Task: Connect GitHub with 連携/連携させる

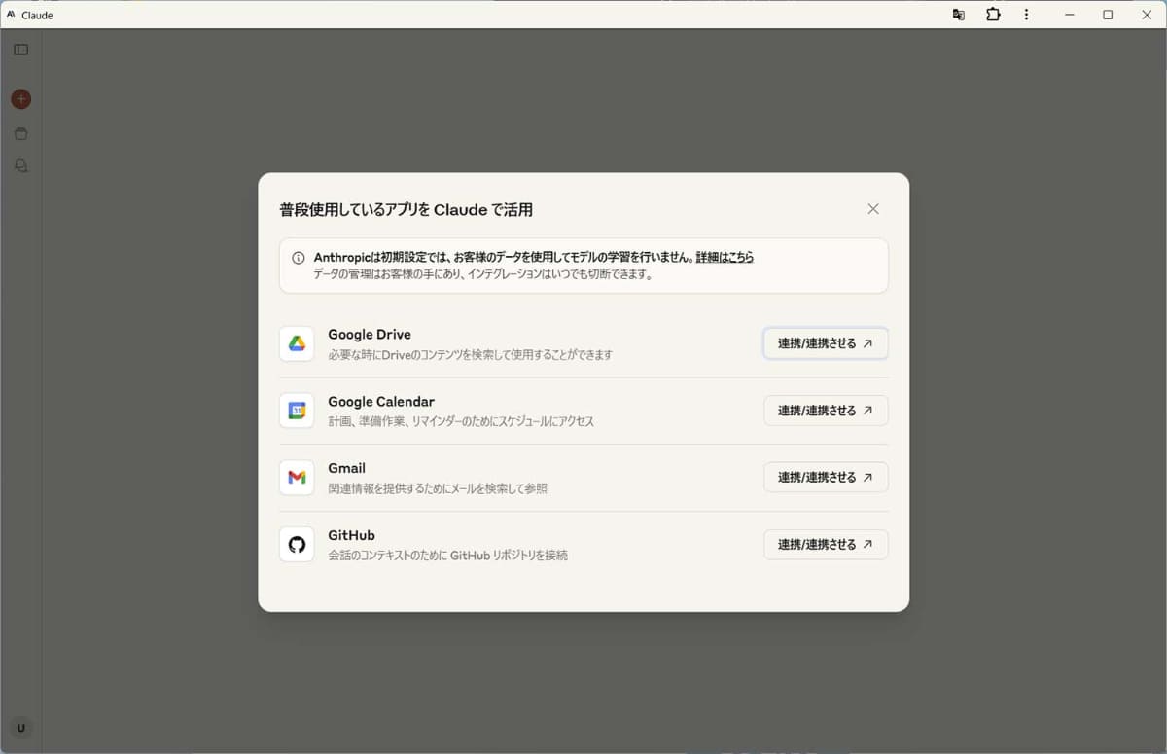Action: (826, 544)
